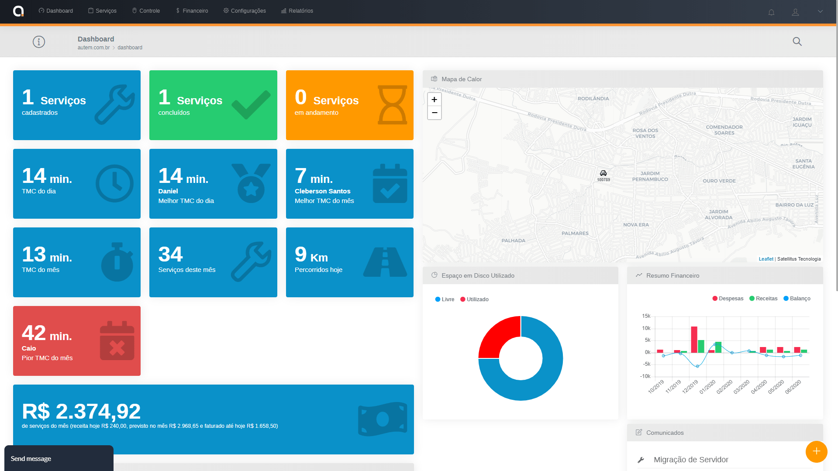Click the Comunicados edit icon
Viewport: 838px width, 471px height.
[x=639, y=433]
